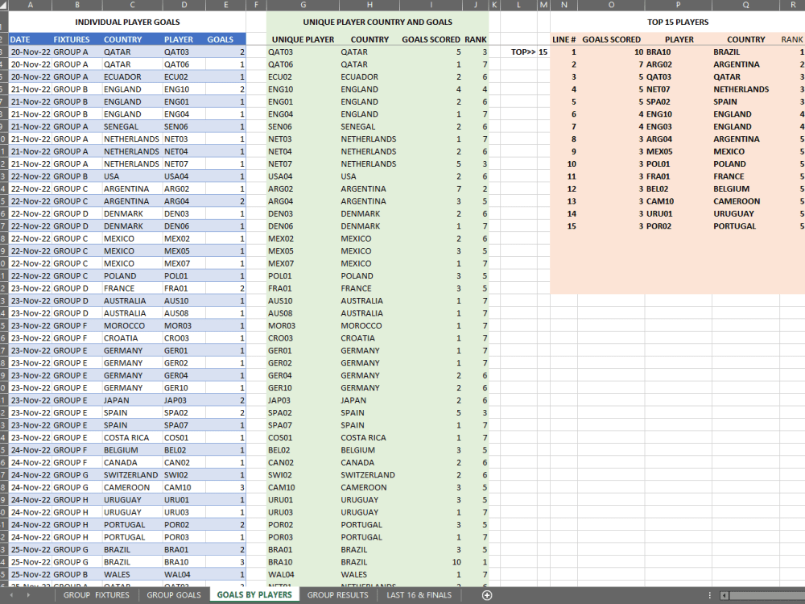Select CAM10 in individual player column
This screenshot has height=604, width=805.
coord(184,487)
